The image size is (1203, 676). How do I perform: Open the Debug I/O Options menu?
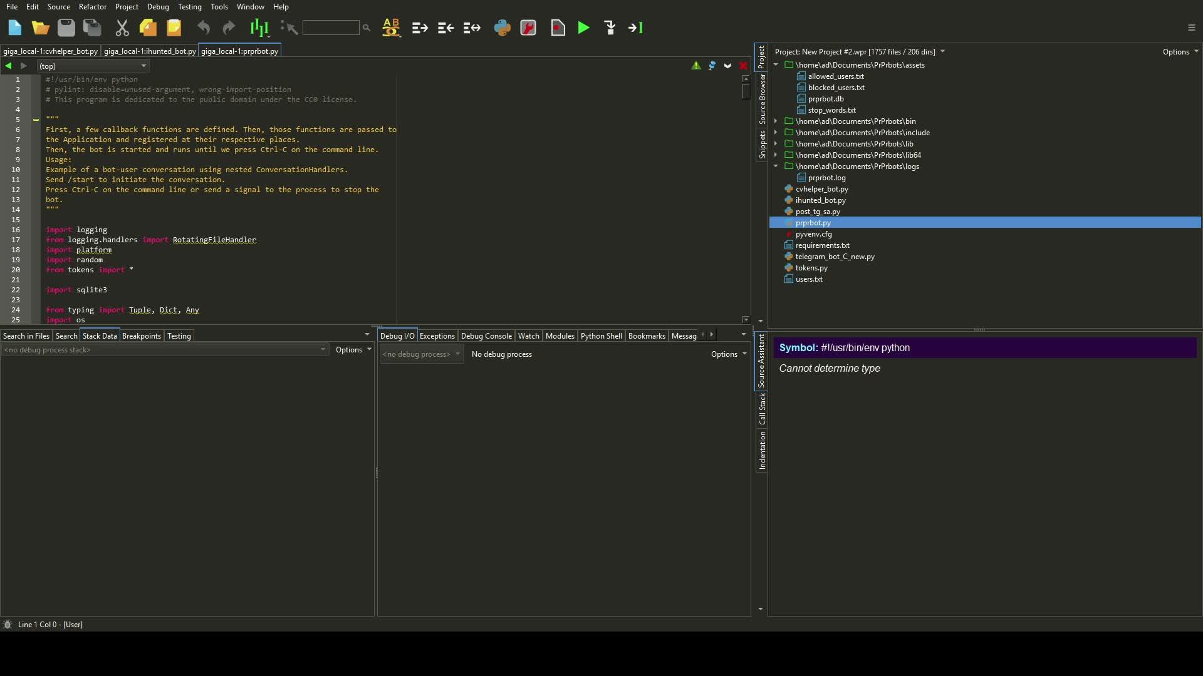tap(729, 354)
